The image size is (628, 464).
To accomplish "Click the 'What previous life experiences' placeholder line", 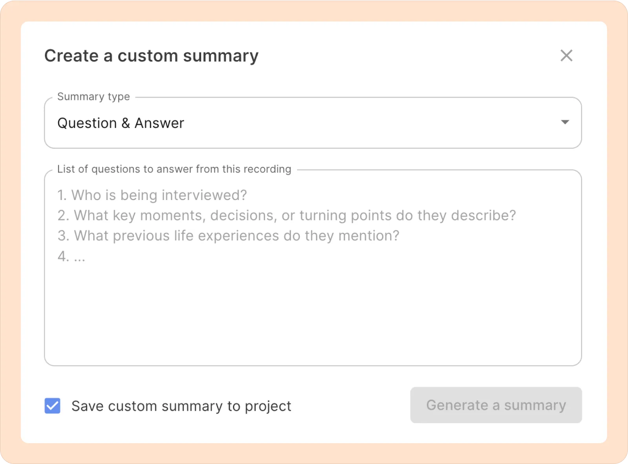I will [228, 236].
